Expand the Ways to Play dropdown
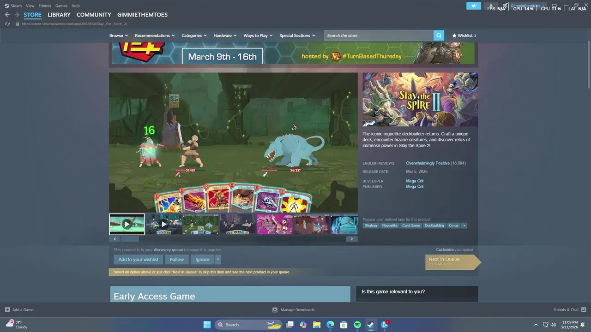 [258, 36]
